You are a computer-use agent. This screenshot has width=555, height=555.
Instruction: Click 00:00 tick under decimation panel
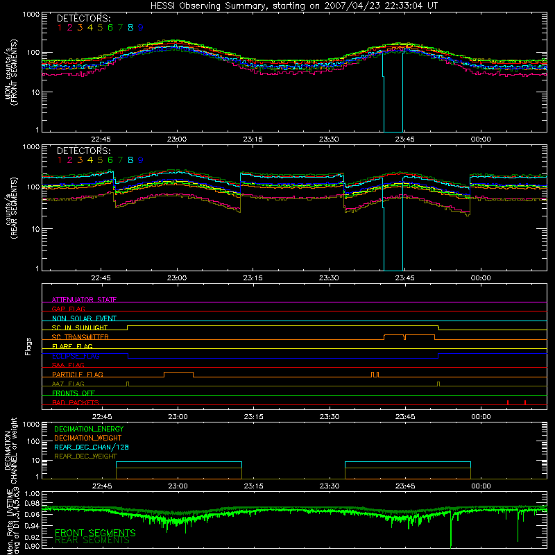(481, 486)
